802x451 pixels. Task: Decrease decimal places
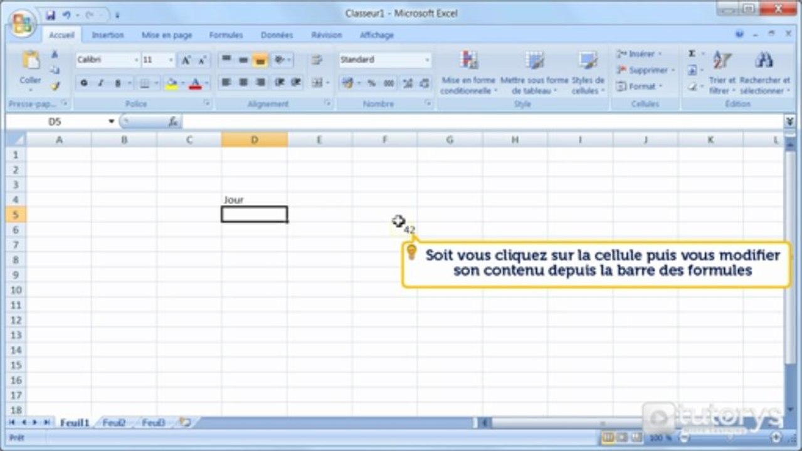[425, 83]
